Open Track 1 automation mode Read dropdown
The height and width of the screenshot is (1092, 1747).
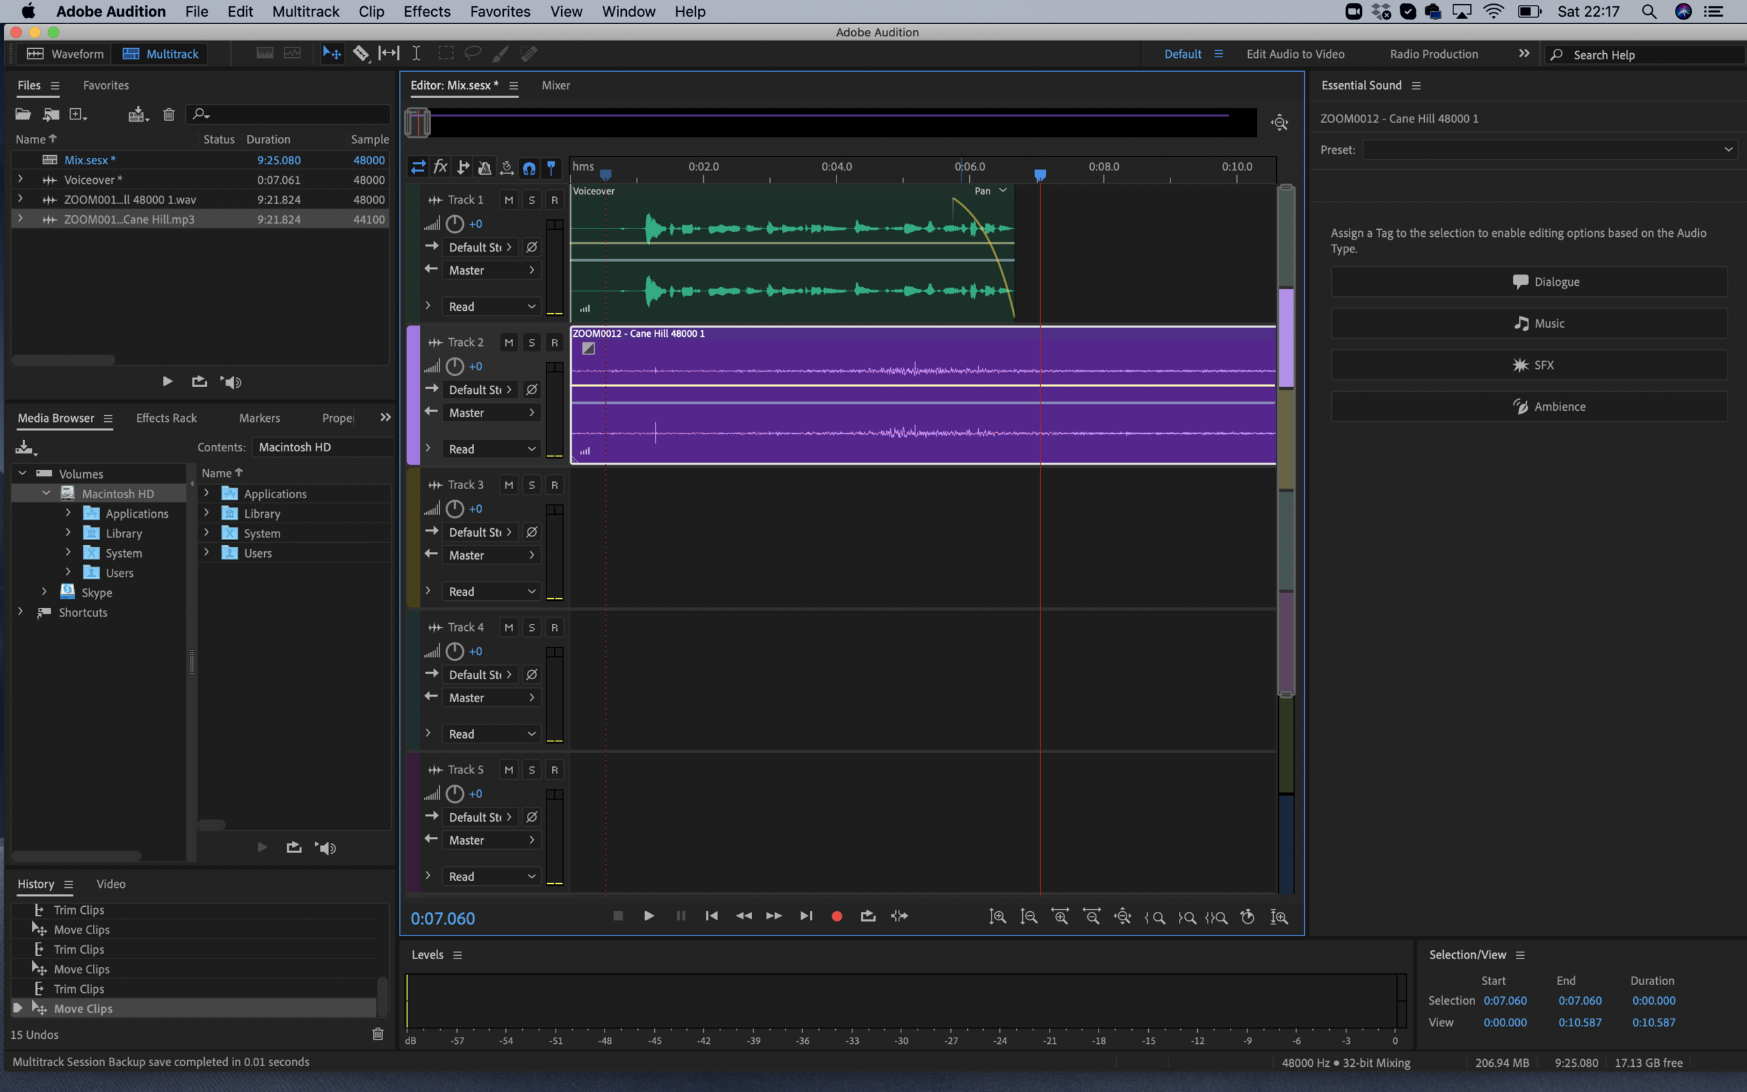click(491, 307)
